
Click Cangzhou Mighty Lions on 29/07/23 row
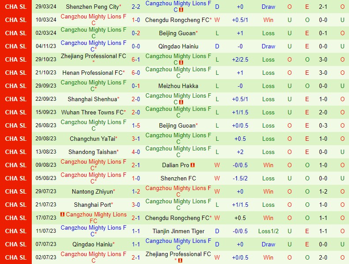pos(178,191)
